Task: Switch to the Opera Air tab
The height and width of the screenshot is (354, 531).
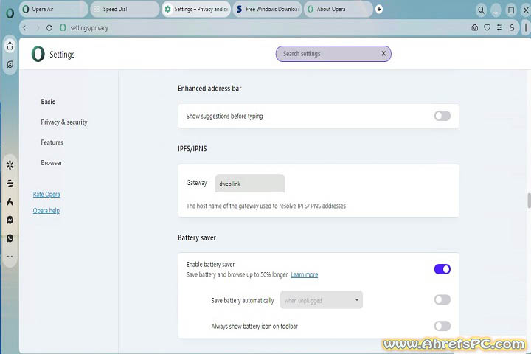Action: click(x=54, y=9)
